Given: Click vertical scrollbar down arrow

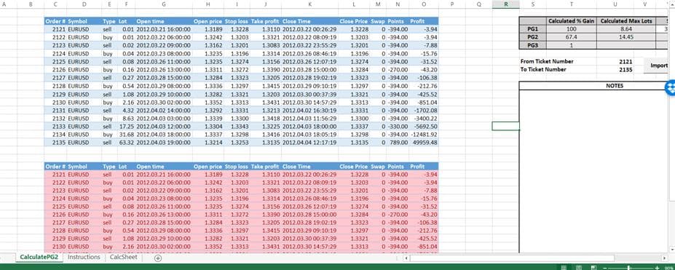Looking at the screenshot, I should click(672, 249).
